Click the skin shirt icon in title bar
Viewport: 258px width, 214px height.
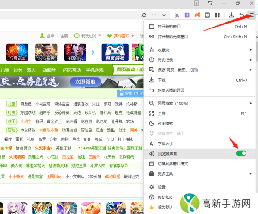point(222,3)
